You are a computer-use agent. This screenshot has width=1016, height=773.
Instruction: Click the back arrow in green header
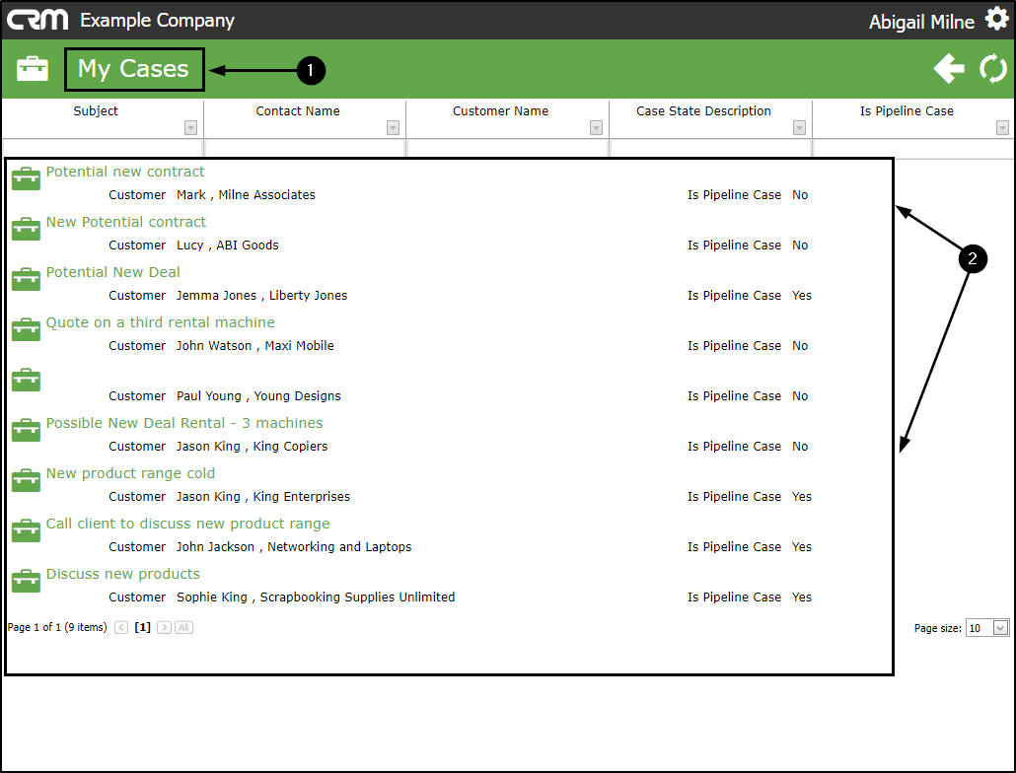(x=949, y=68)
